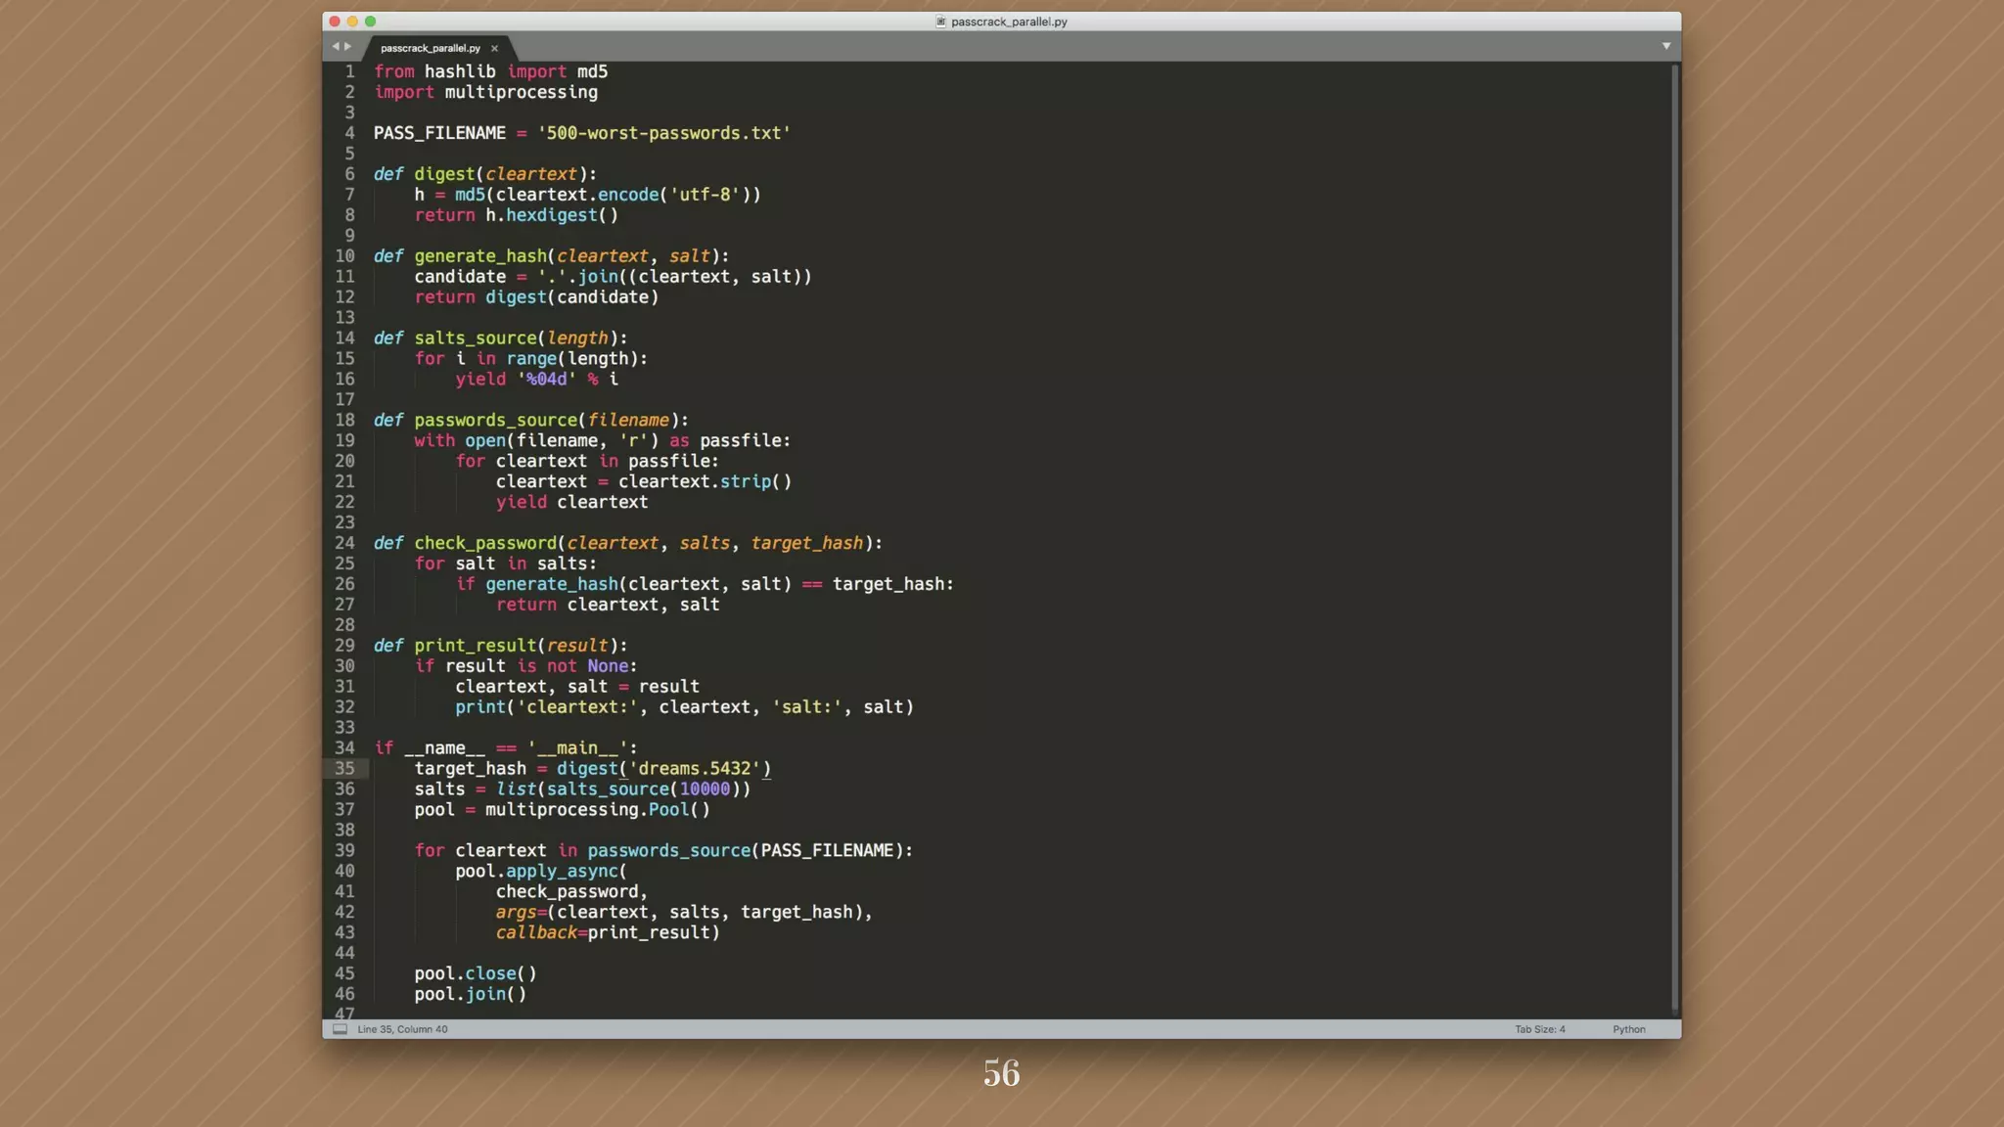Click line number 1 in the gutter
2004x1127 pixels.
[349, 71]
